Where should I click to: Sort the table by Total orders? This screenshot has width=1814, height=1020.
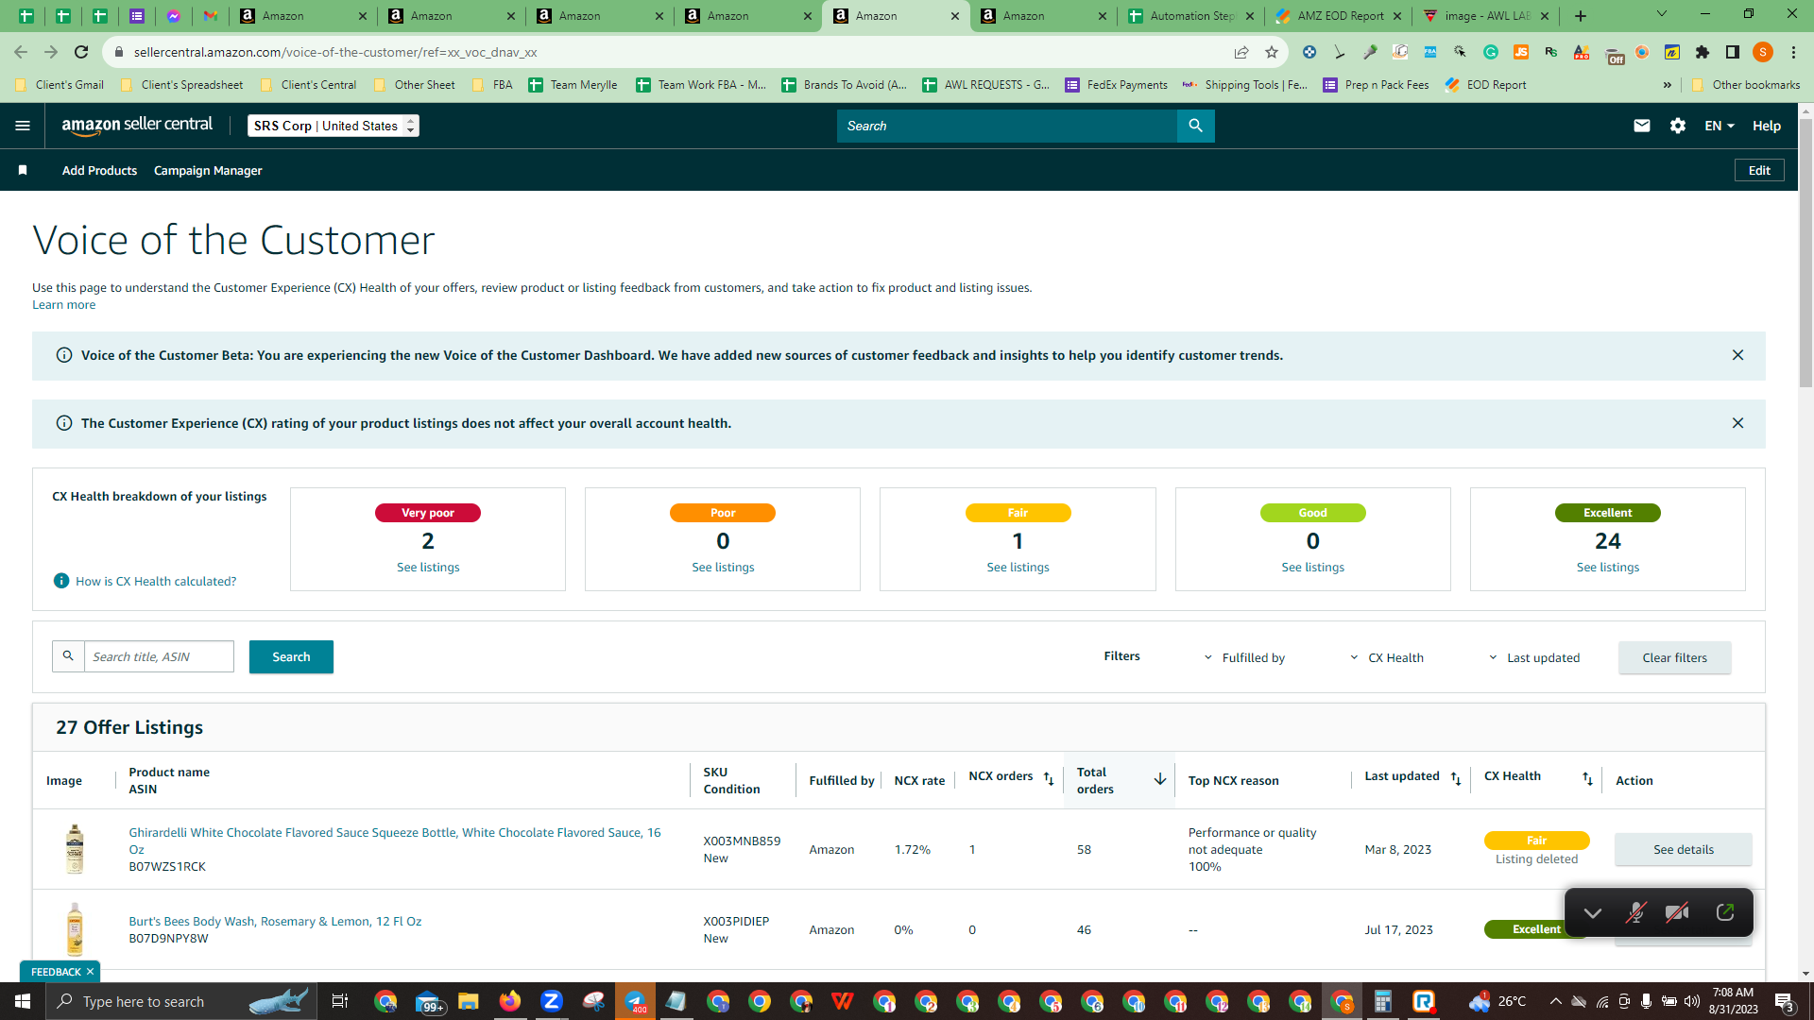click(1159, 779)
